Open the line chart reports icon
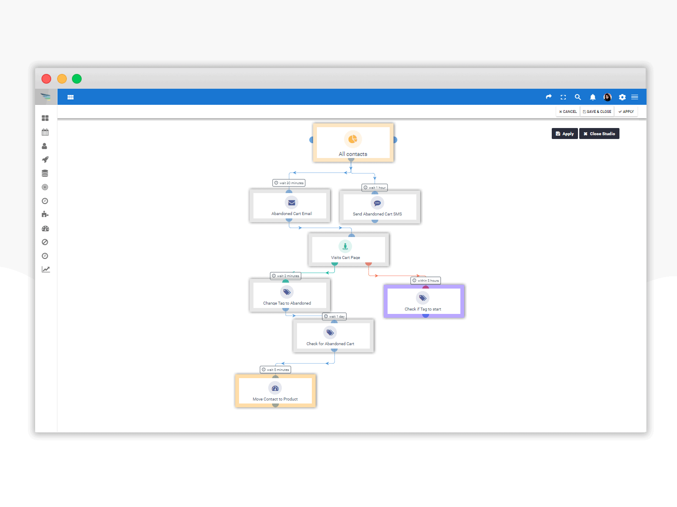This screenshot has width=677, height=507. coord(46,270)
